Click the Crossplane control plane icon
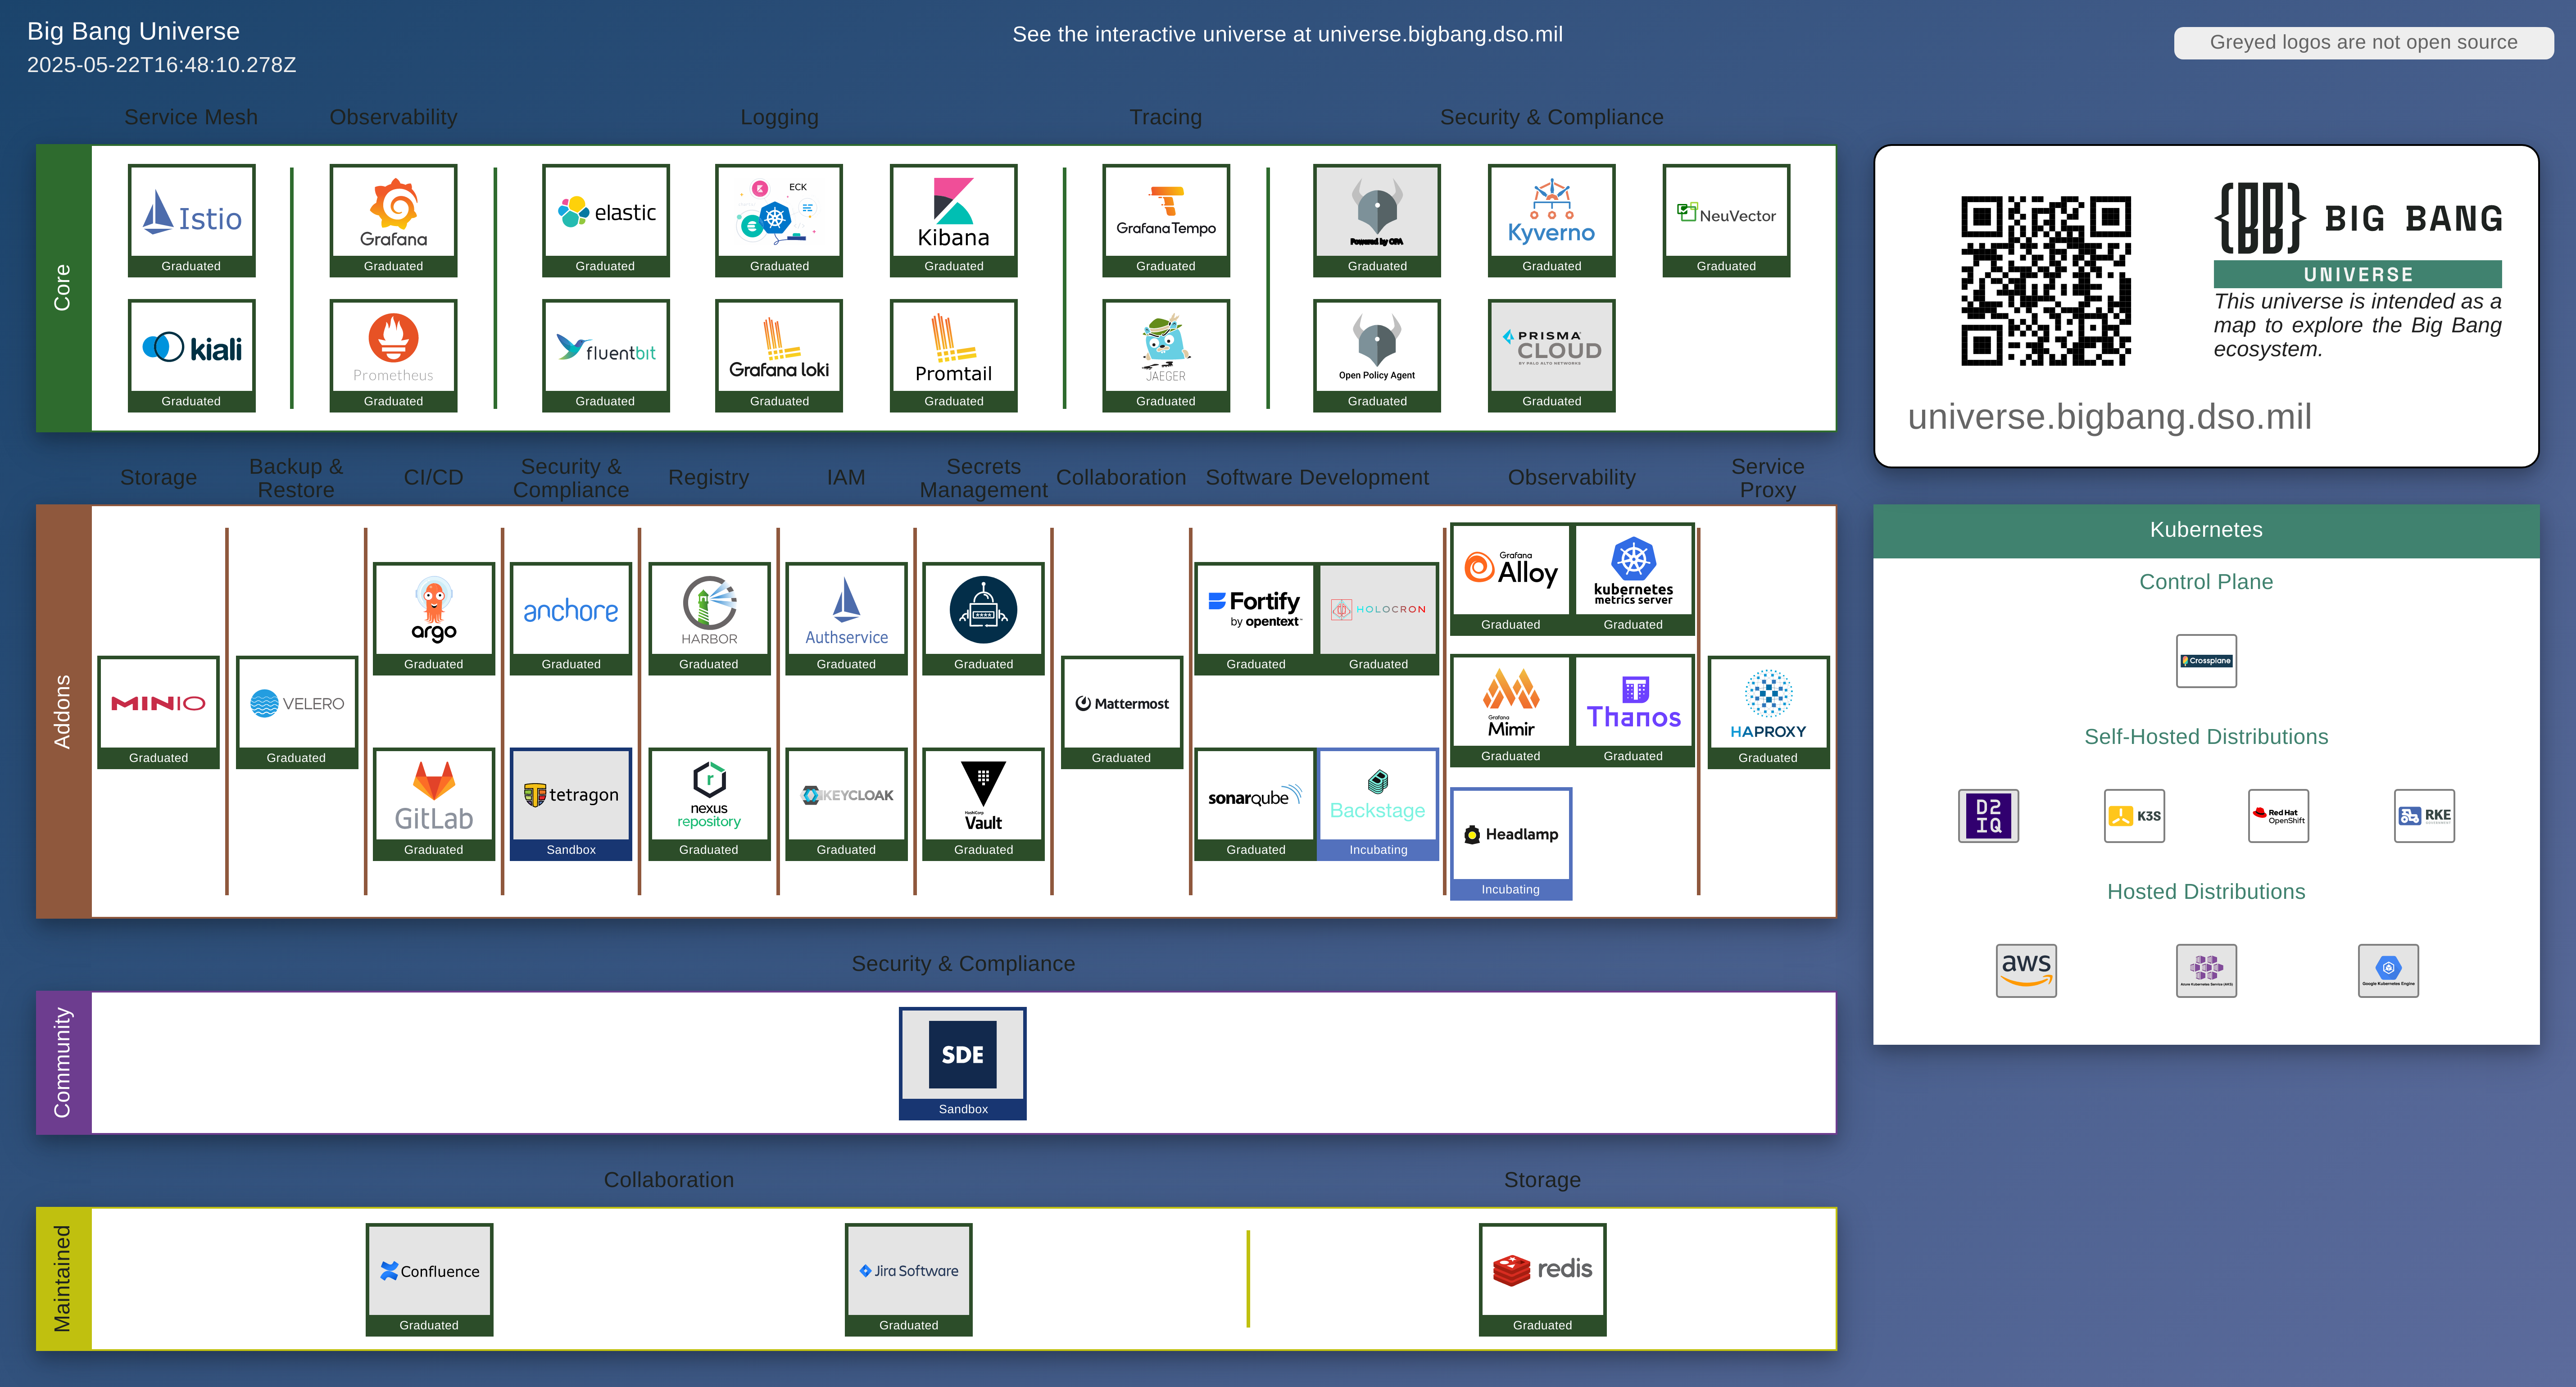The image size is (2576, 1387). 2206,661
